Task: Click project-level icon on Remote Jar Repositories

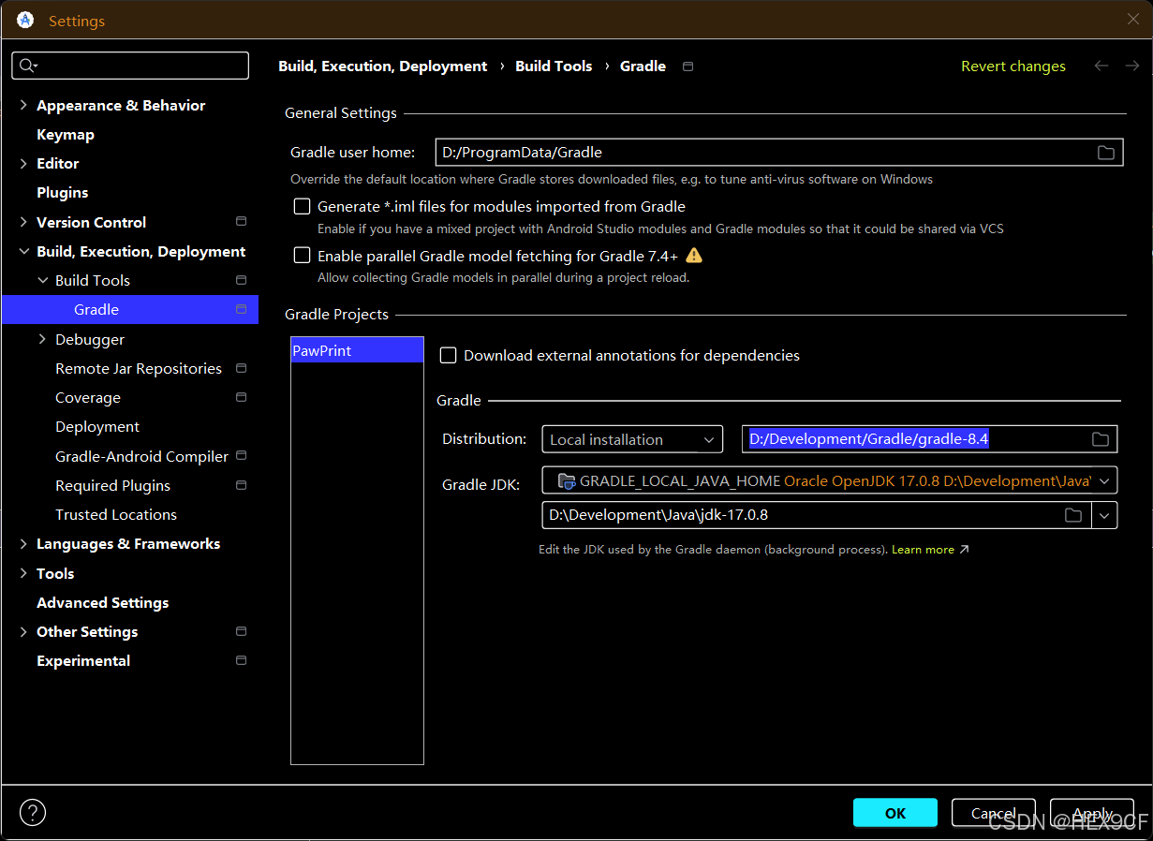Action: click(241, 368)
